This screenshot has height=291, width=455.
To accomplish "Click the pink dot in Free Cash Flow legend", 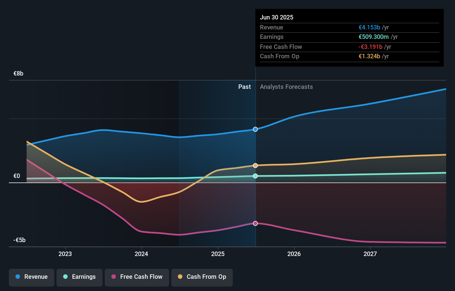I will click(114, 277).
